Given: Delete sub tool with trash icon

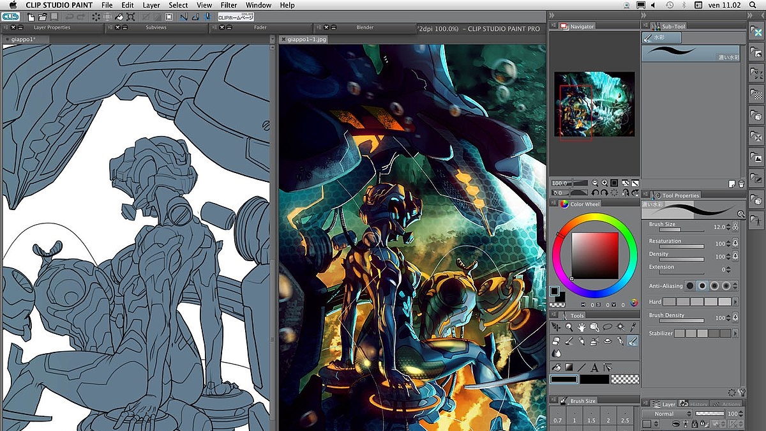Looking at the screenshot, I should point(741,184).
